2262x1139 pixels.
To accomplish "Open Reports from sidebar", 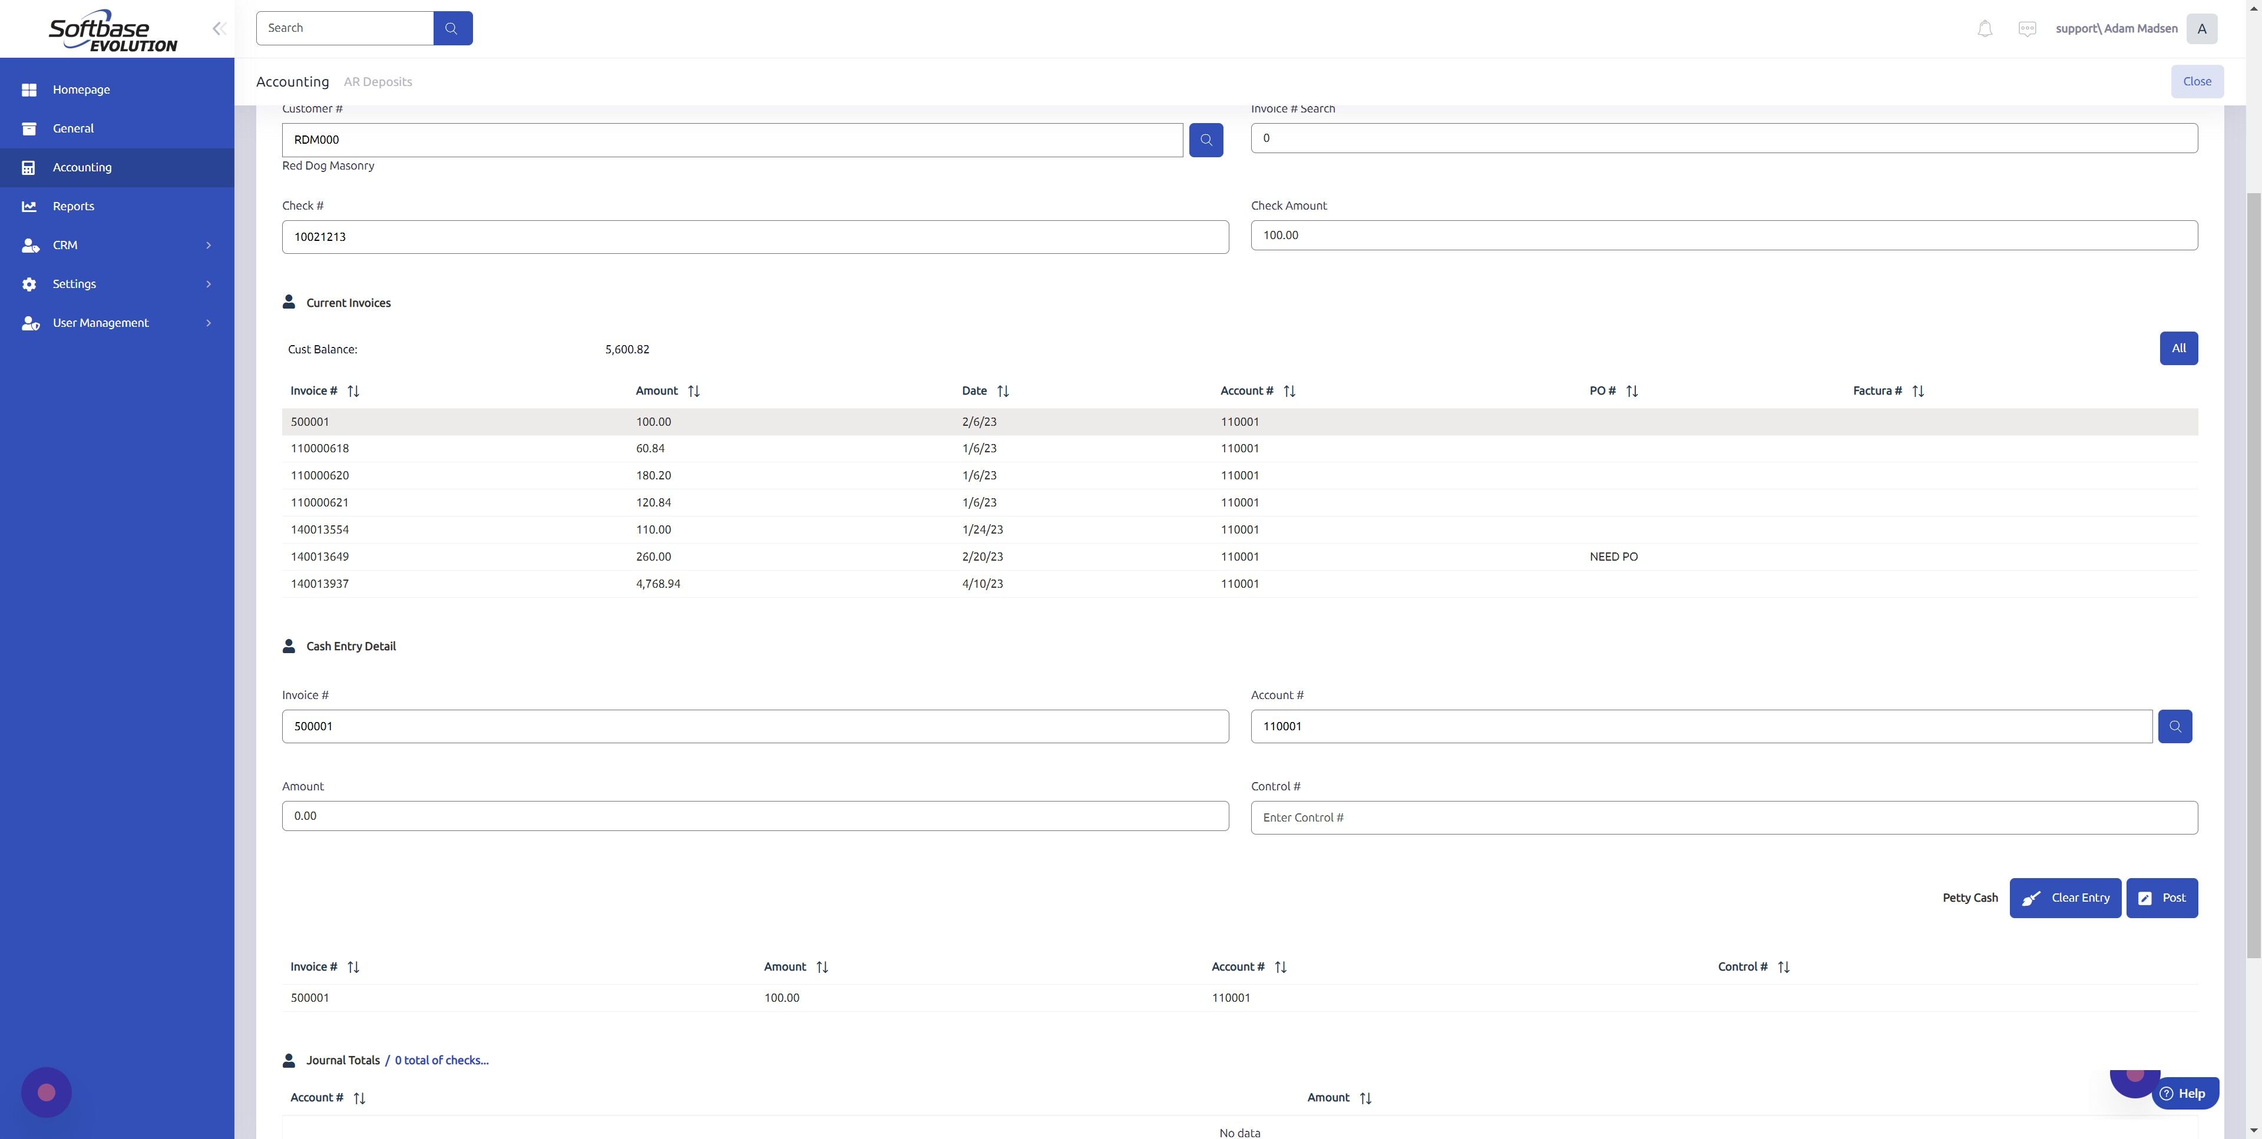I will pyautogui.click(x=117, y=206).
